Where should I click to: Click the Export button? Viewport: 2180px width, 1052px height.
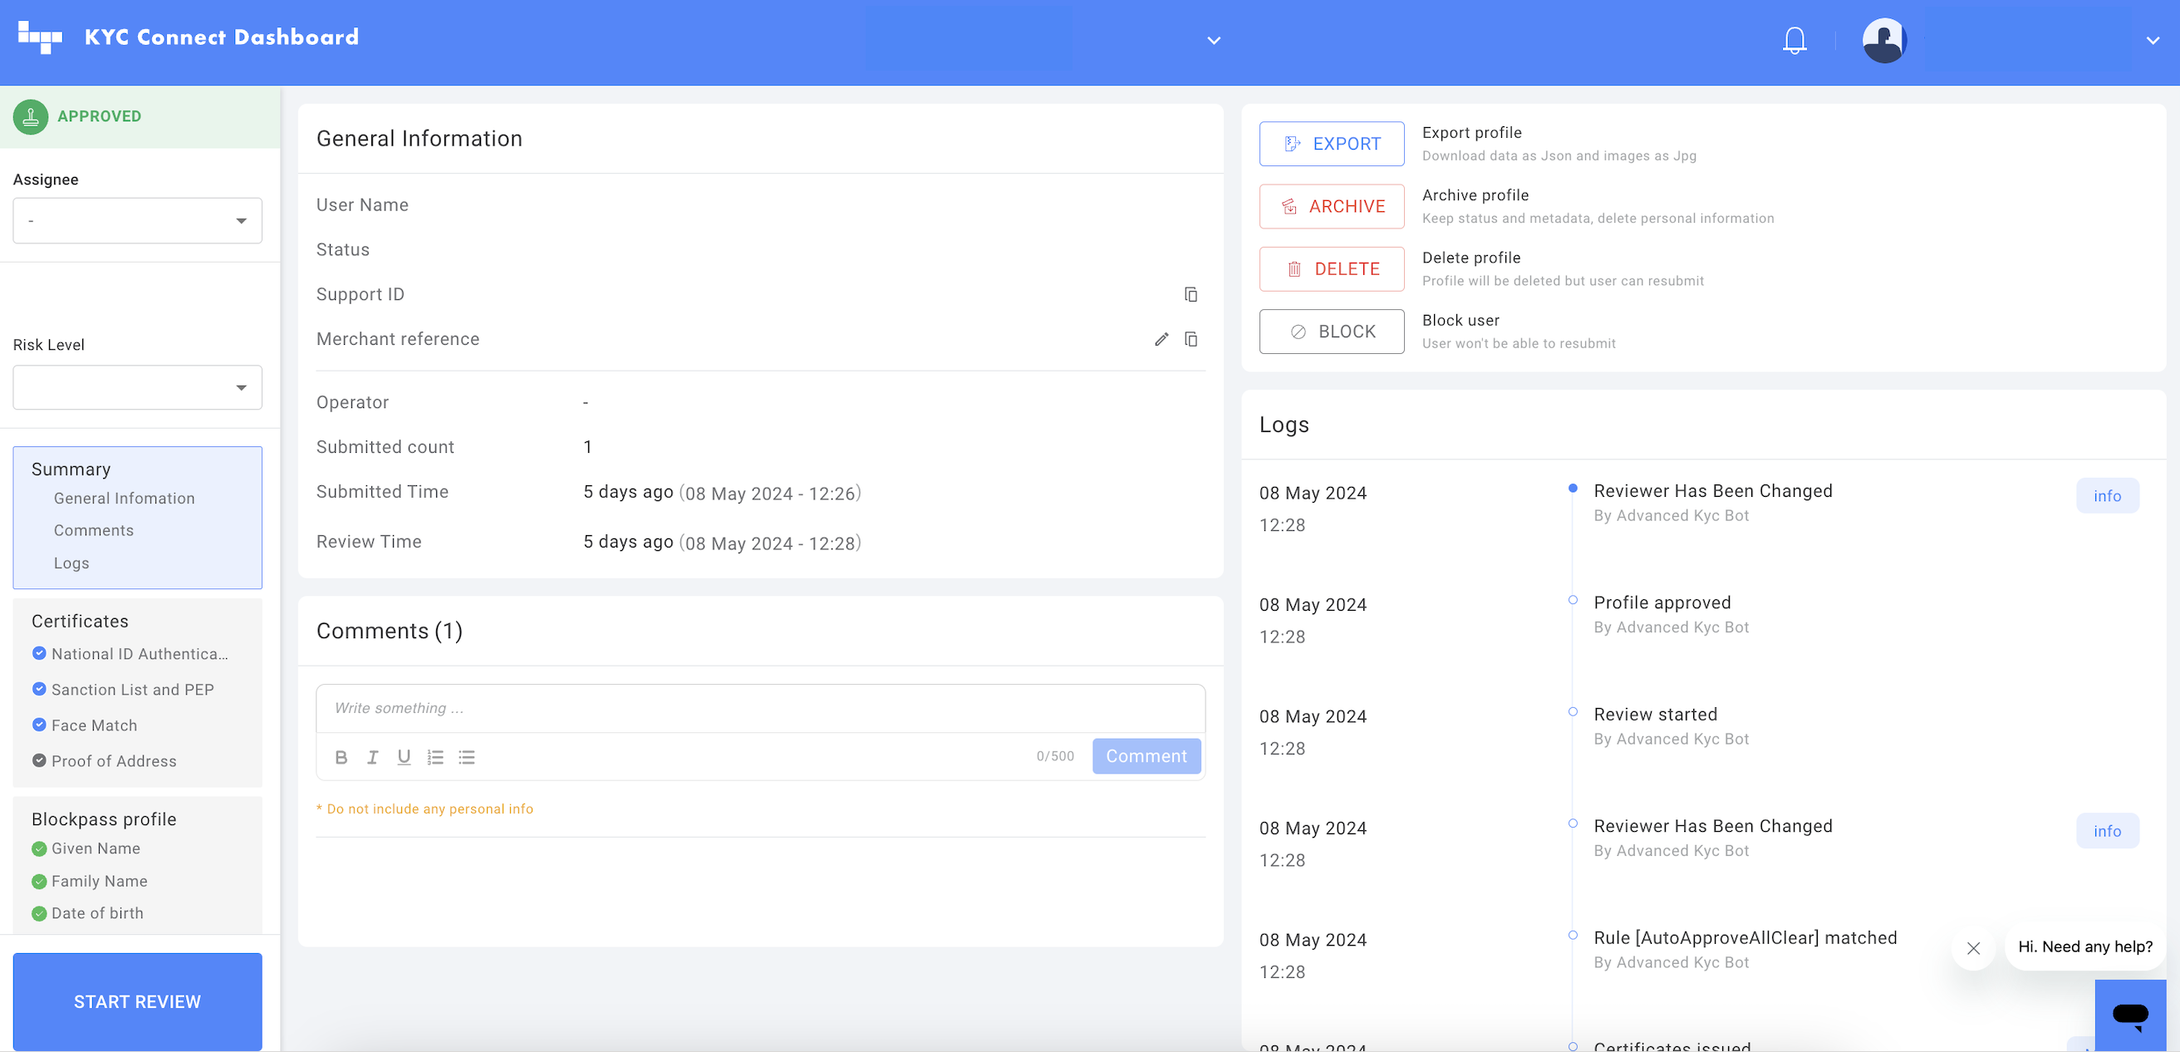click(1331, 144)
